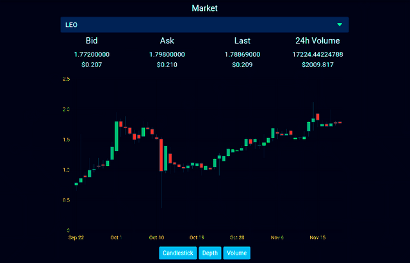The width and height of the screenshot is (410, 263).
Task: Click the Ask column heading
Action: pyautogui.click(x=167, y=40)
